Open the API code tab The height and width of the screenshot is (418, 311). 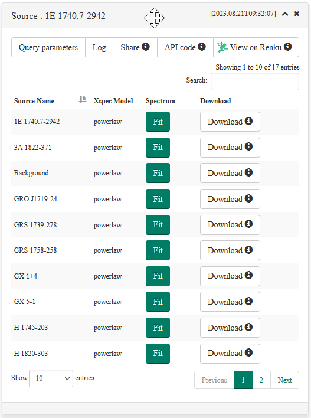[x=185, y=47]
